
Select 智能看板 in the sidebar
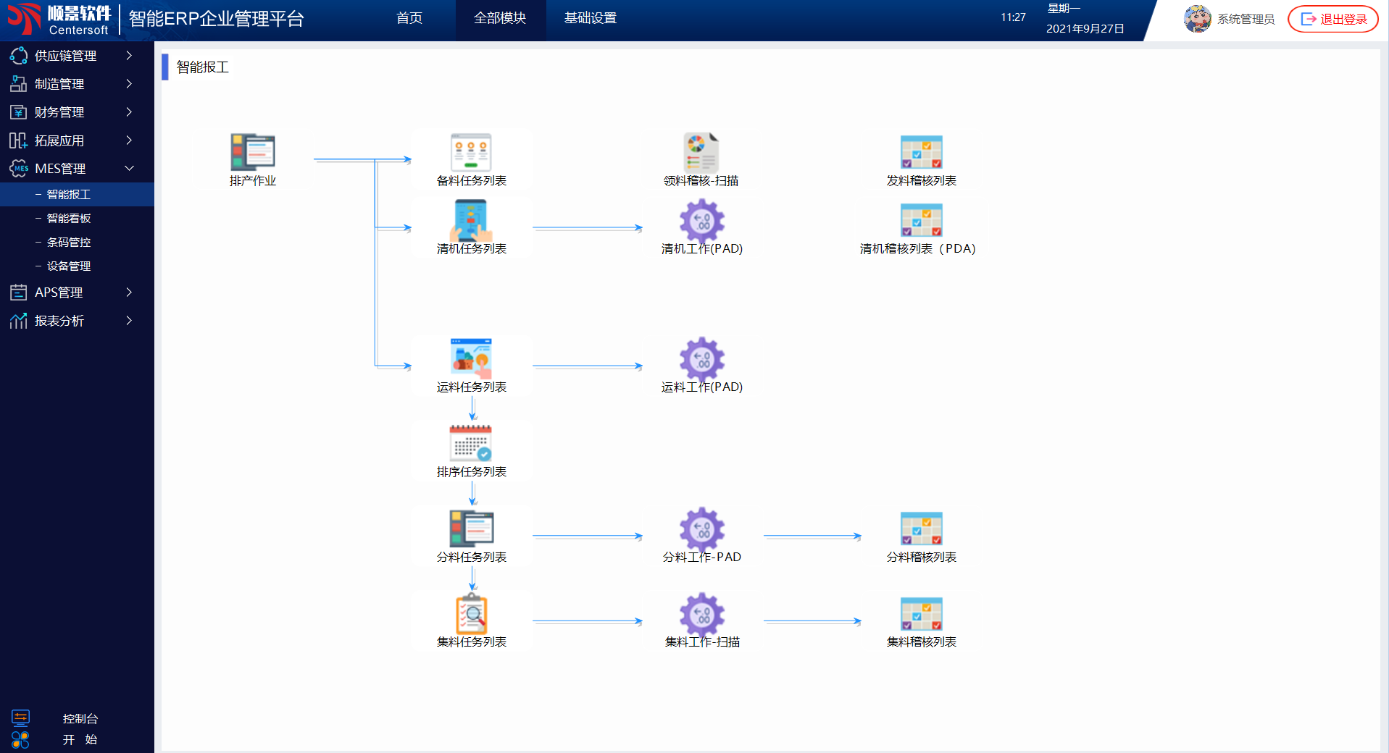pos(69,219)
